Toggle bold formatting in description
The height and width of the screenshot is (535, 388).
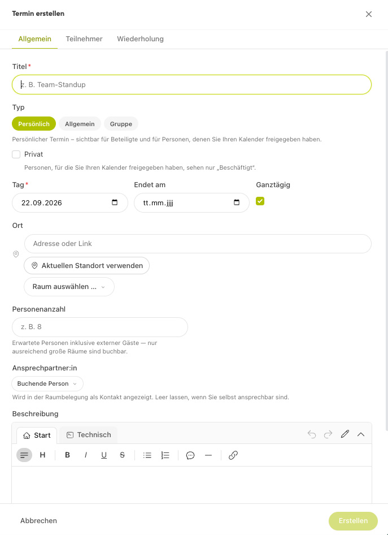pos(67,455)
